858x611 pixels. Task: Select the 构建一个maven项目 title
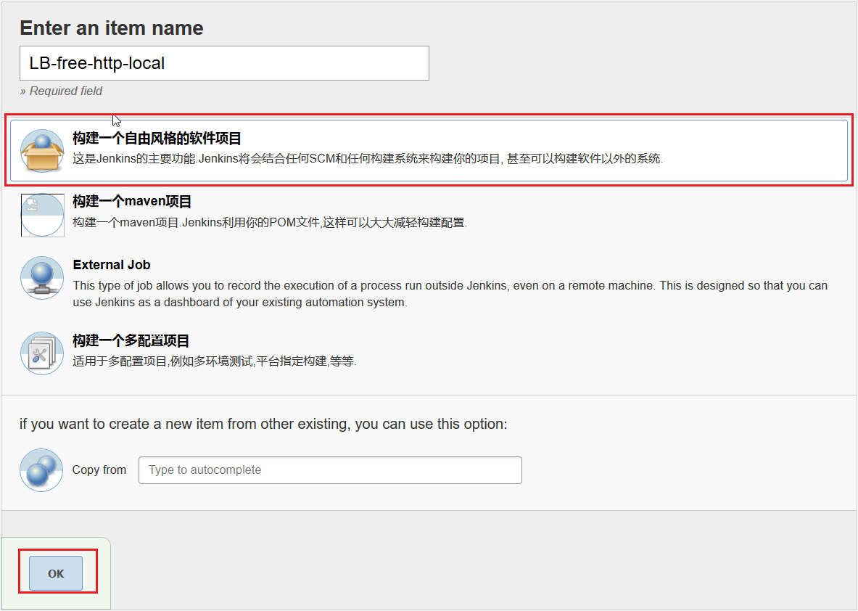pyautogui.click(x=132, y=202)
